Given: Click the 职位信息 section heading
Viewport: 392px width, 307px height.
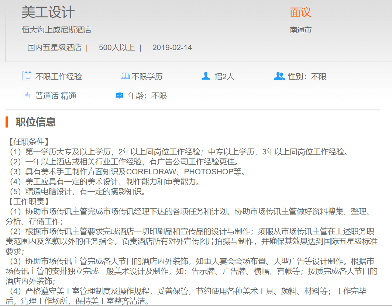Looking at the screenshot, I should pyautogui.click(x=36, y=122).
